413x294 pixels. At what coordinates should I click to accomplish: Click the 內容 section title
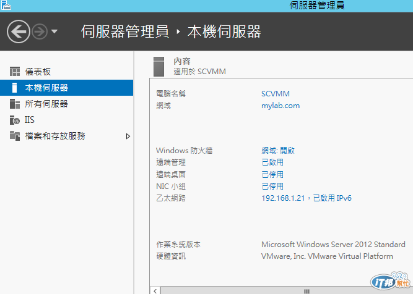click(x=182, y=61)
